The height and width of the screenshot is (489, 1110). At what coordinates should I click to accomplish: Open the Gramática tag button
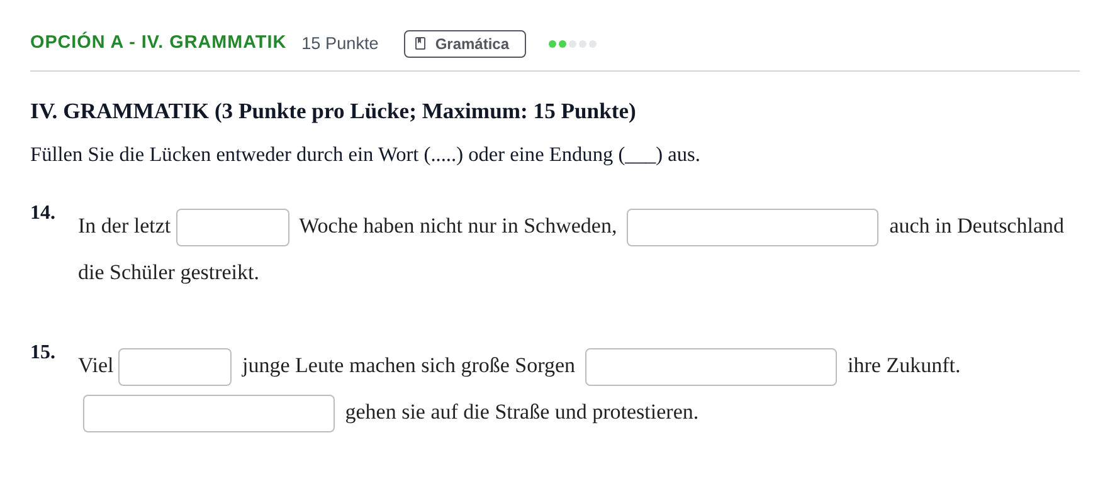click(x=465, y=44)
